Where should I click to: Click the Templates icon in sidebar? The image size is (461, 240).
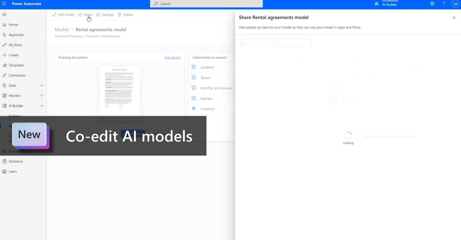(4, 65)
